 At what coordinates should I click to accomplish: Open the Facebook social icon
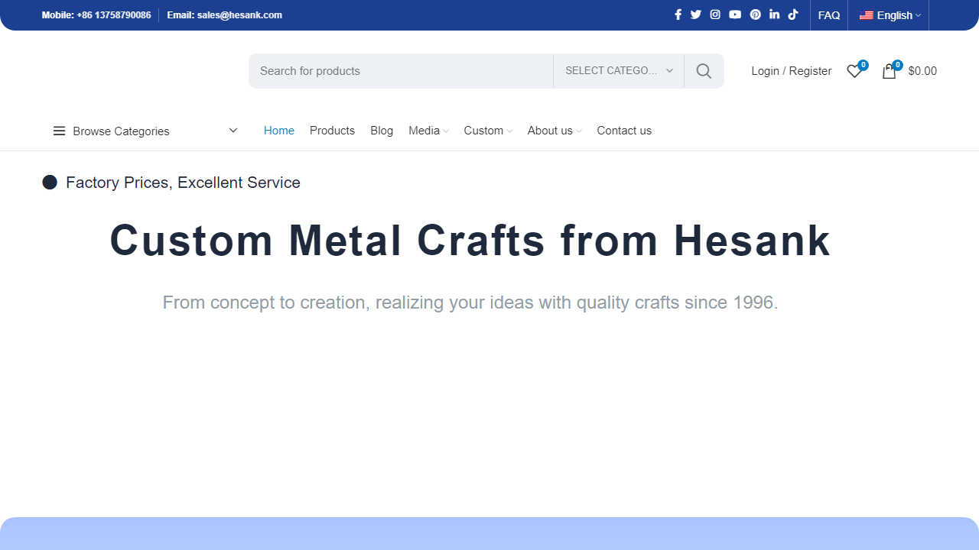tap(678, 15)
